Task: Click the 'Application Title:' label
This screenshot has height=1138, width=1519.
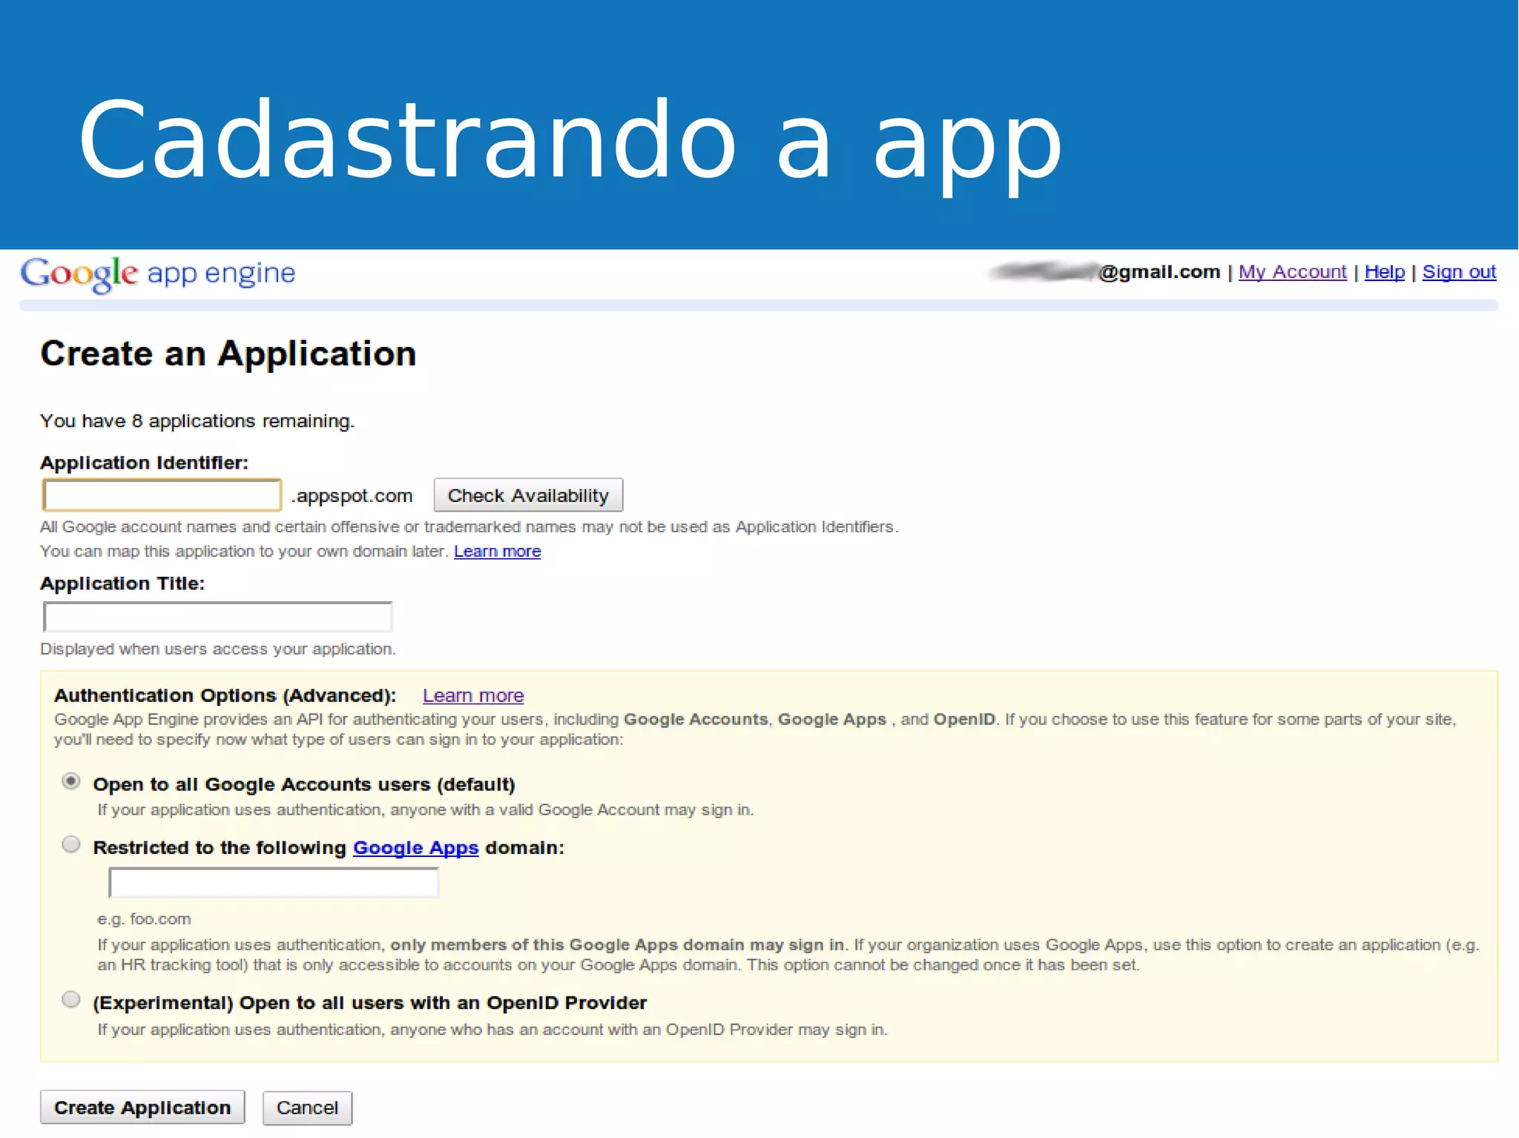Action: point(122,583)
